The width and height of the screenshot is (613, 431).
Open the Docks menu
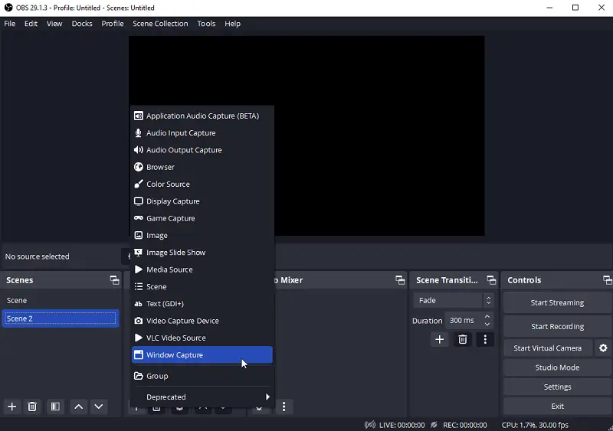point(82,24)
